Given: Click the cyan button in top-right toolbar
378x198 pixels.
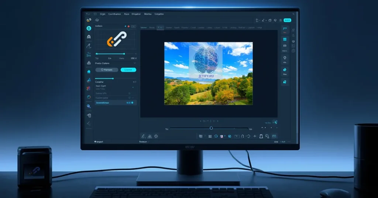Looking at the screenshot, I should click(287, 20).
